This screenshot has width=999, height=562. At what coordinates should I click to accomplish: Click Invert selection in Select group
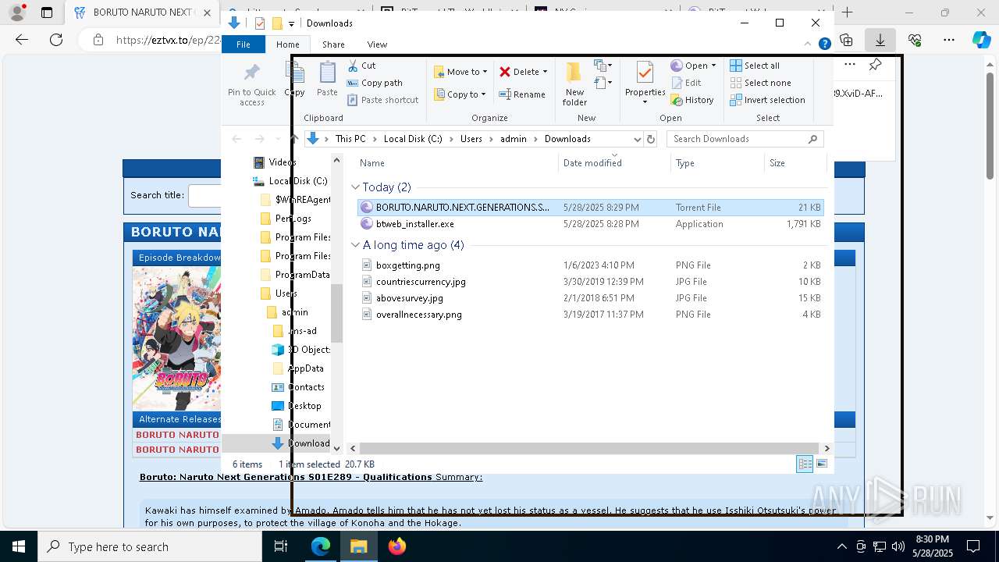[767, 100]
